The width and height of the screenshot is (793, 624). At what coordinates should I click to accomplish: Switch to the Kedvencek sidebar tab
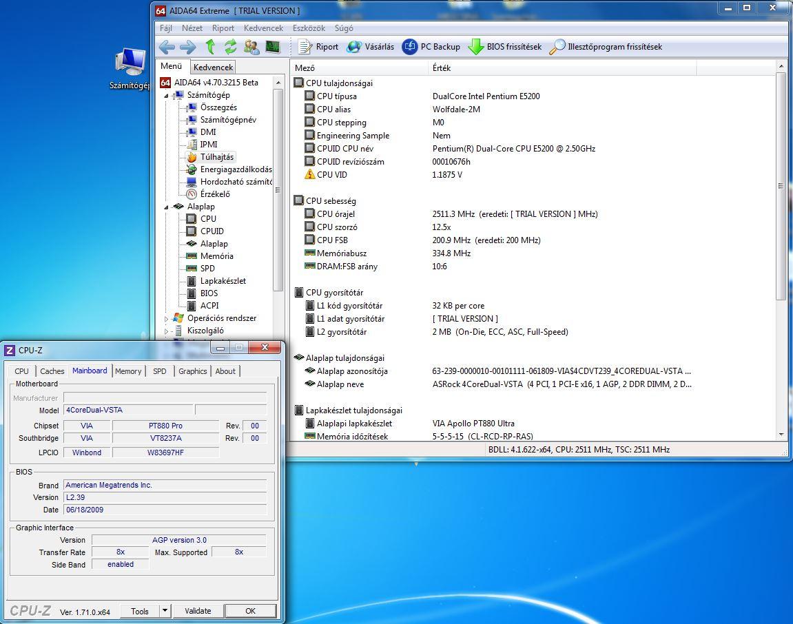(x=213, y=67)
